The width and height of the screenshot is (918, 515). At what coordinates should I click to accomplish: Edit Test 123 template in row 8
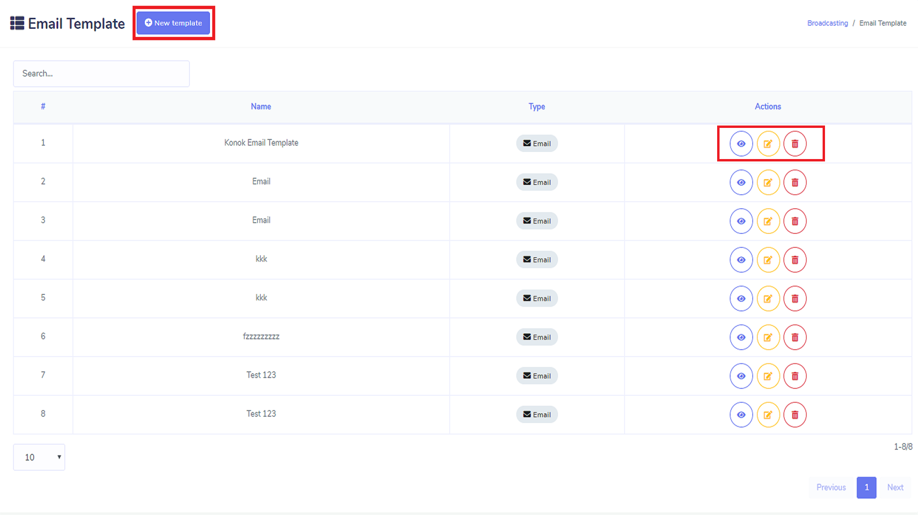point(768,415)
